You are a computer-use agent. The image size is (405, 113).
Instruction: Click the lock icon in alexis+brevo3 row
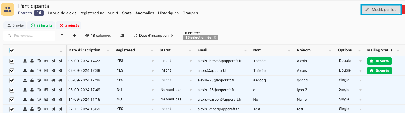pyautogui.click(x=32, y=61)
